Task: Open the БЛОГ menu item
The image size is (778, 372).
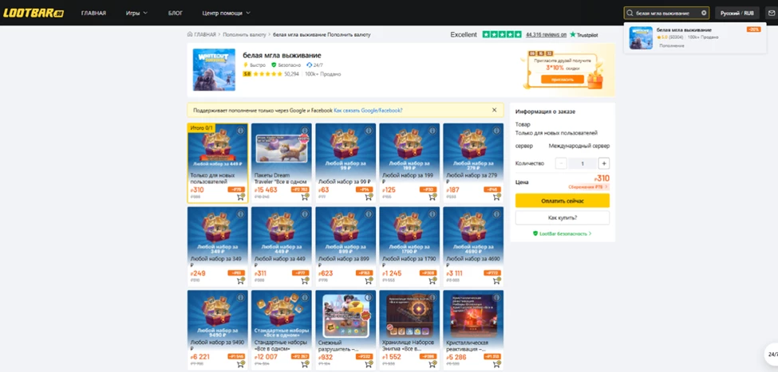Action: tap(176, 13)
